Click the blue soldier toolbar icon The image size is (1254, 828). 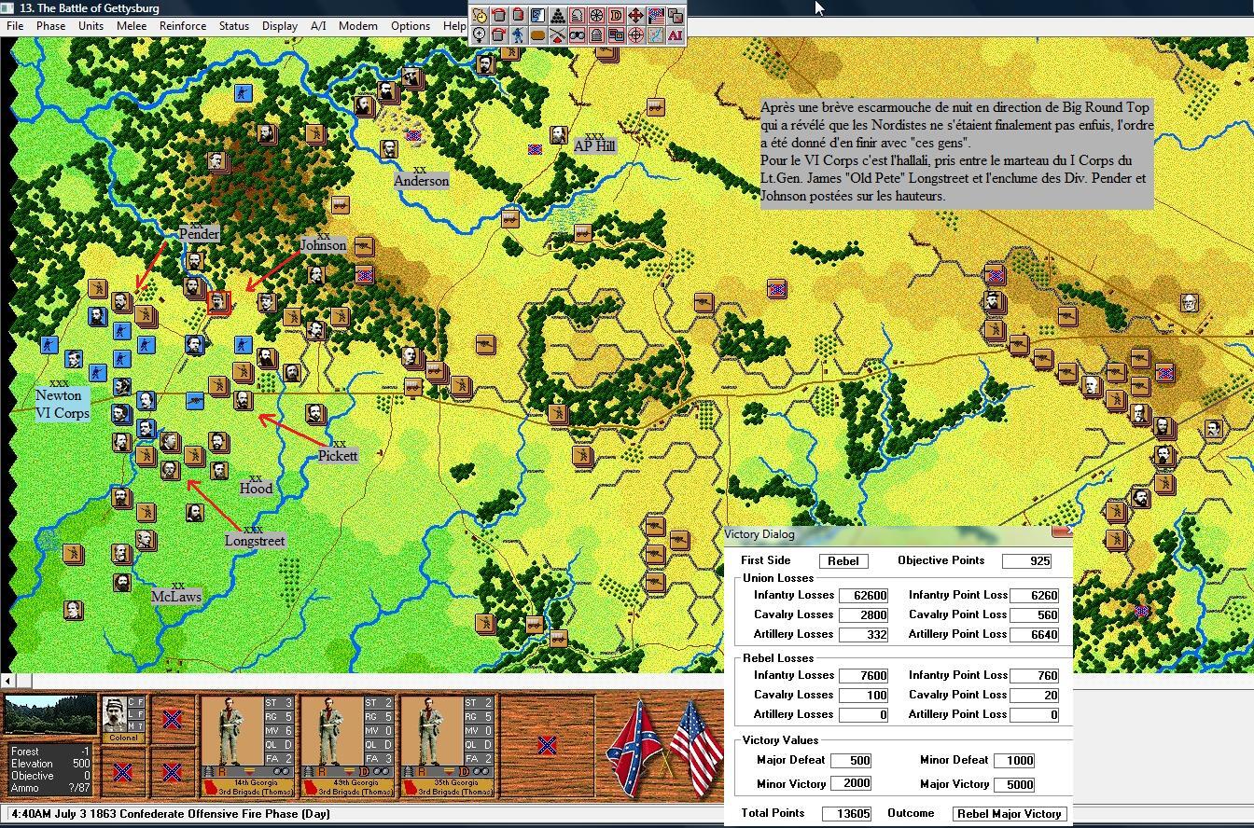pyautogui.click(x=519, y=35)
